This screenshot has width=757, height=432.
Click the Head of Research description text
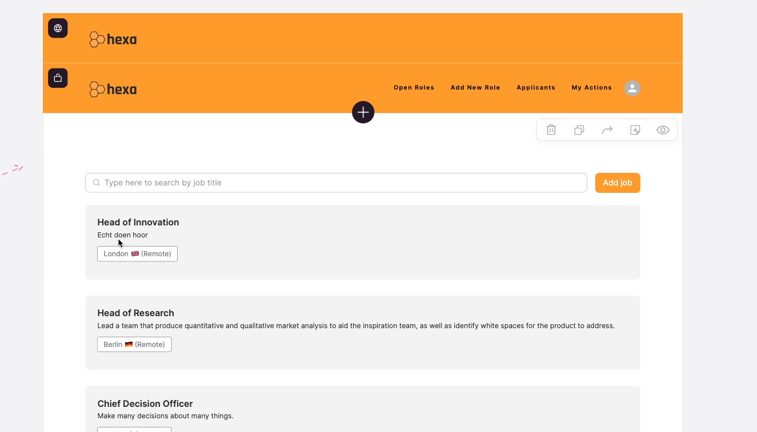point(356,326)
